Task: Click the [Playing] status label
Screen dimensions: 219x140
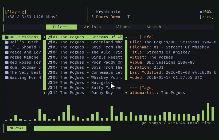Action: click(x=15, y=12)
